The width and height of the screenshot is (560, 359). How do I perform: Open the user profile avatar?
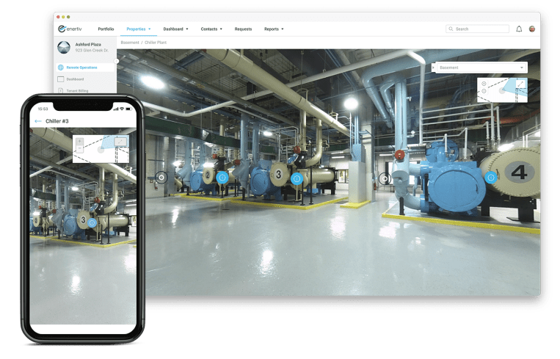(531, 29)
